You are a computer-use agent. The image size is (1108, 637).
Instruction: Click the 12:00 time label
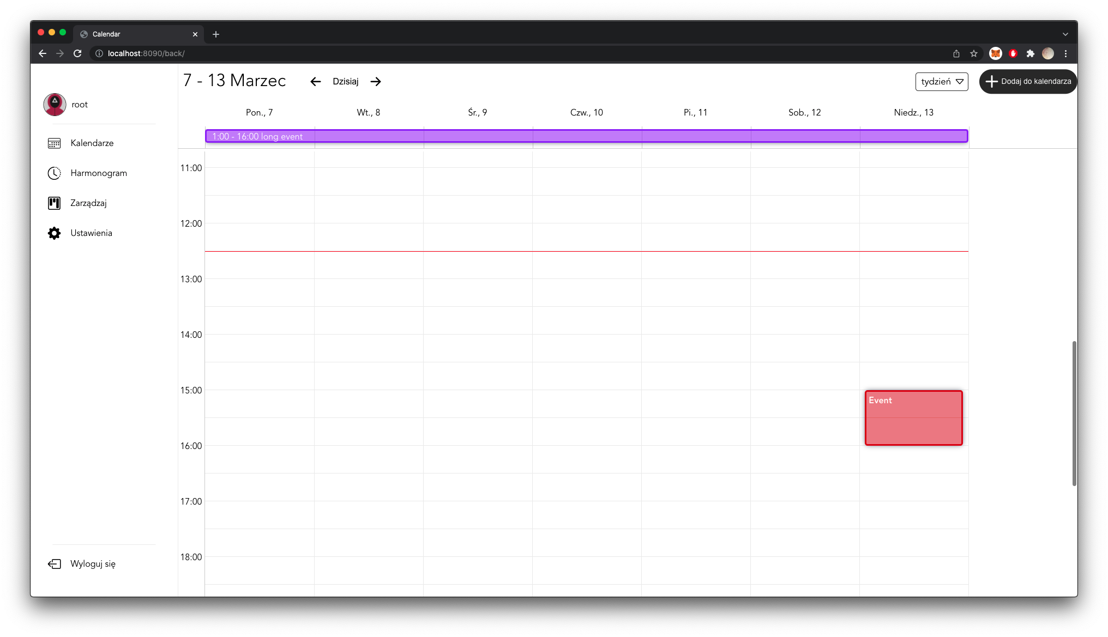[x=191, y=224]
